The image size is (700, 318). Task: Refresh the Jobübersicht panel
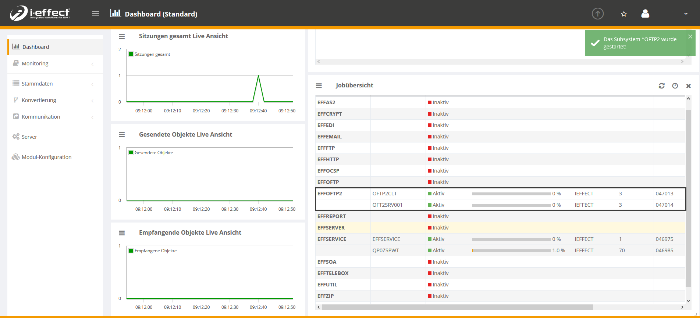(661, 86)
